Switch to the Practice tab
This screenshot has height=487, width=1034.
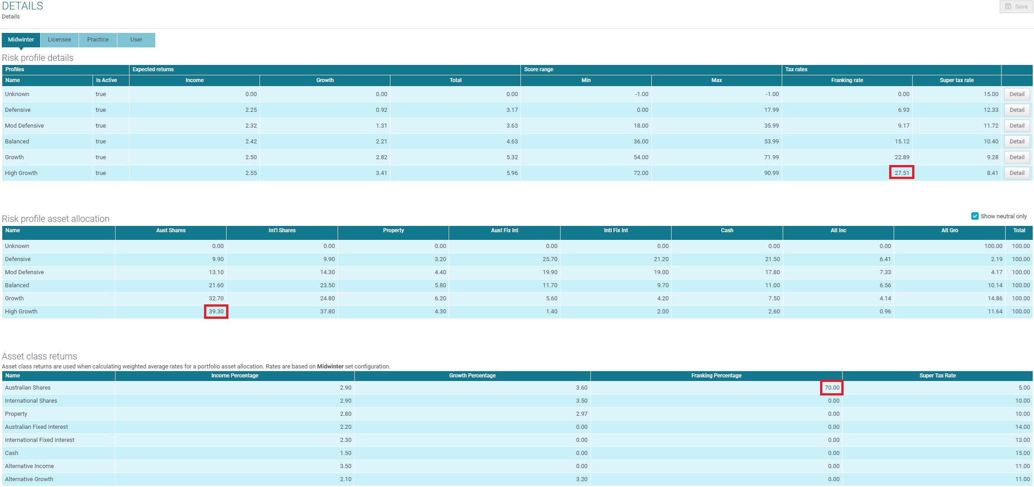pos(98,40)
